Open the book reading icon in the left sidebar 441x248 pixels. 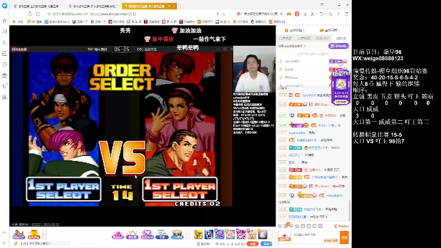click(x=4, y=32)
